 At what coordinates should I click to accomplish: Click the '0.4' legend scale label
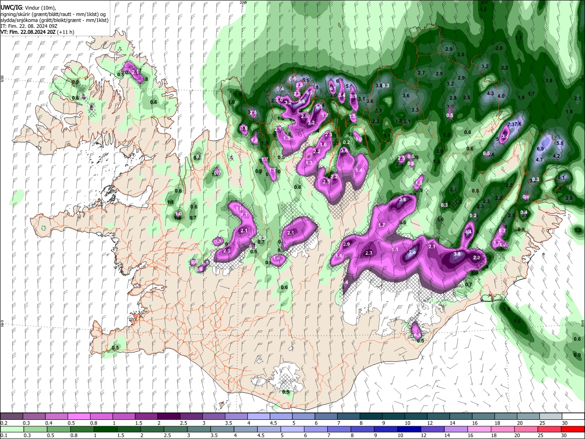(x=48, y=423)
